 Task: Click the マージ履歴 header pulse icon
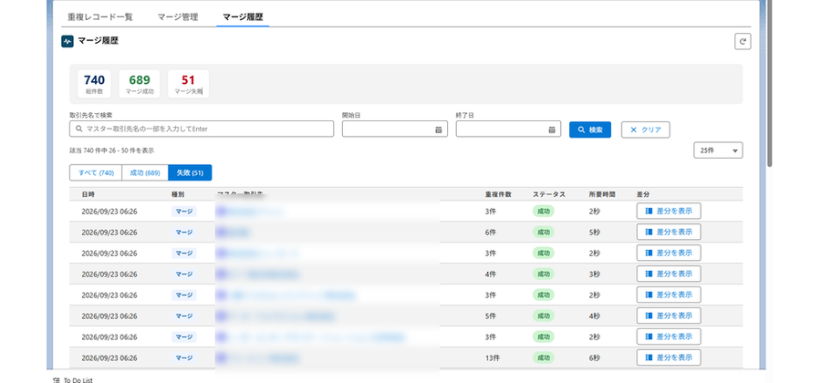(x=67, y=41)
